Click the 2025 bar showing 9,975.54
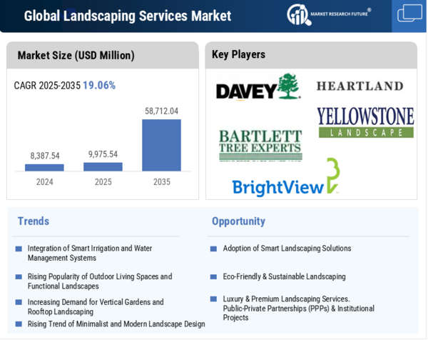This screenshot has width=428, height=340. pos(103,166)
